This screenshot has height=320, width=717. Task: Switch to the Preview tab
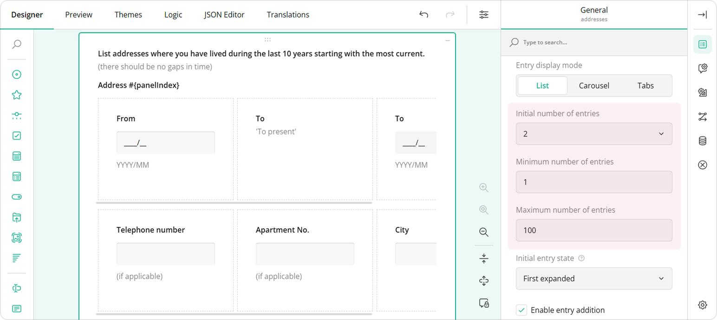pyautogui.click(x=78, y=14)
